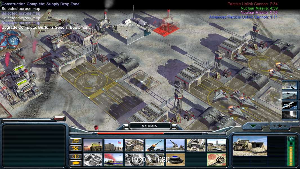300x169 pixels.
Task: Click the purple Nuclear Missile 5:29 timer
Action: 259,13
